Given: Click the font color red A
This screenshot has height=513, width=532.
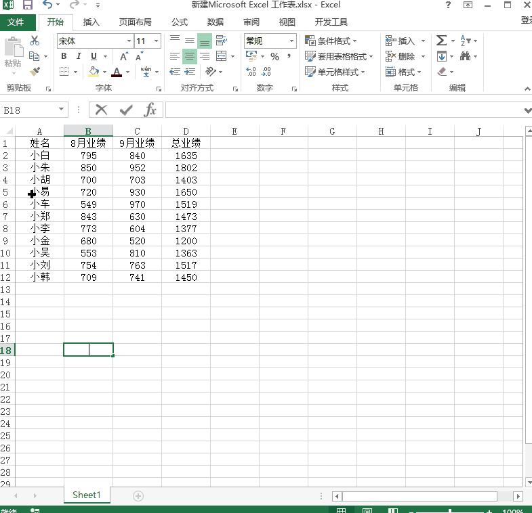Looking at the screenshot, I should [x=117, y=72].
